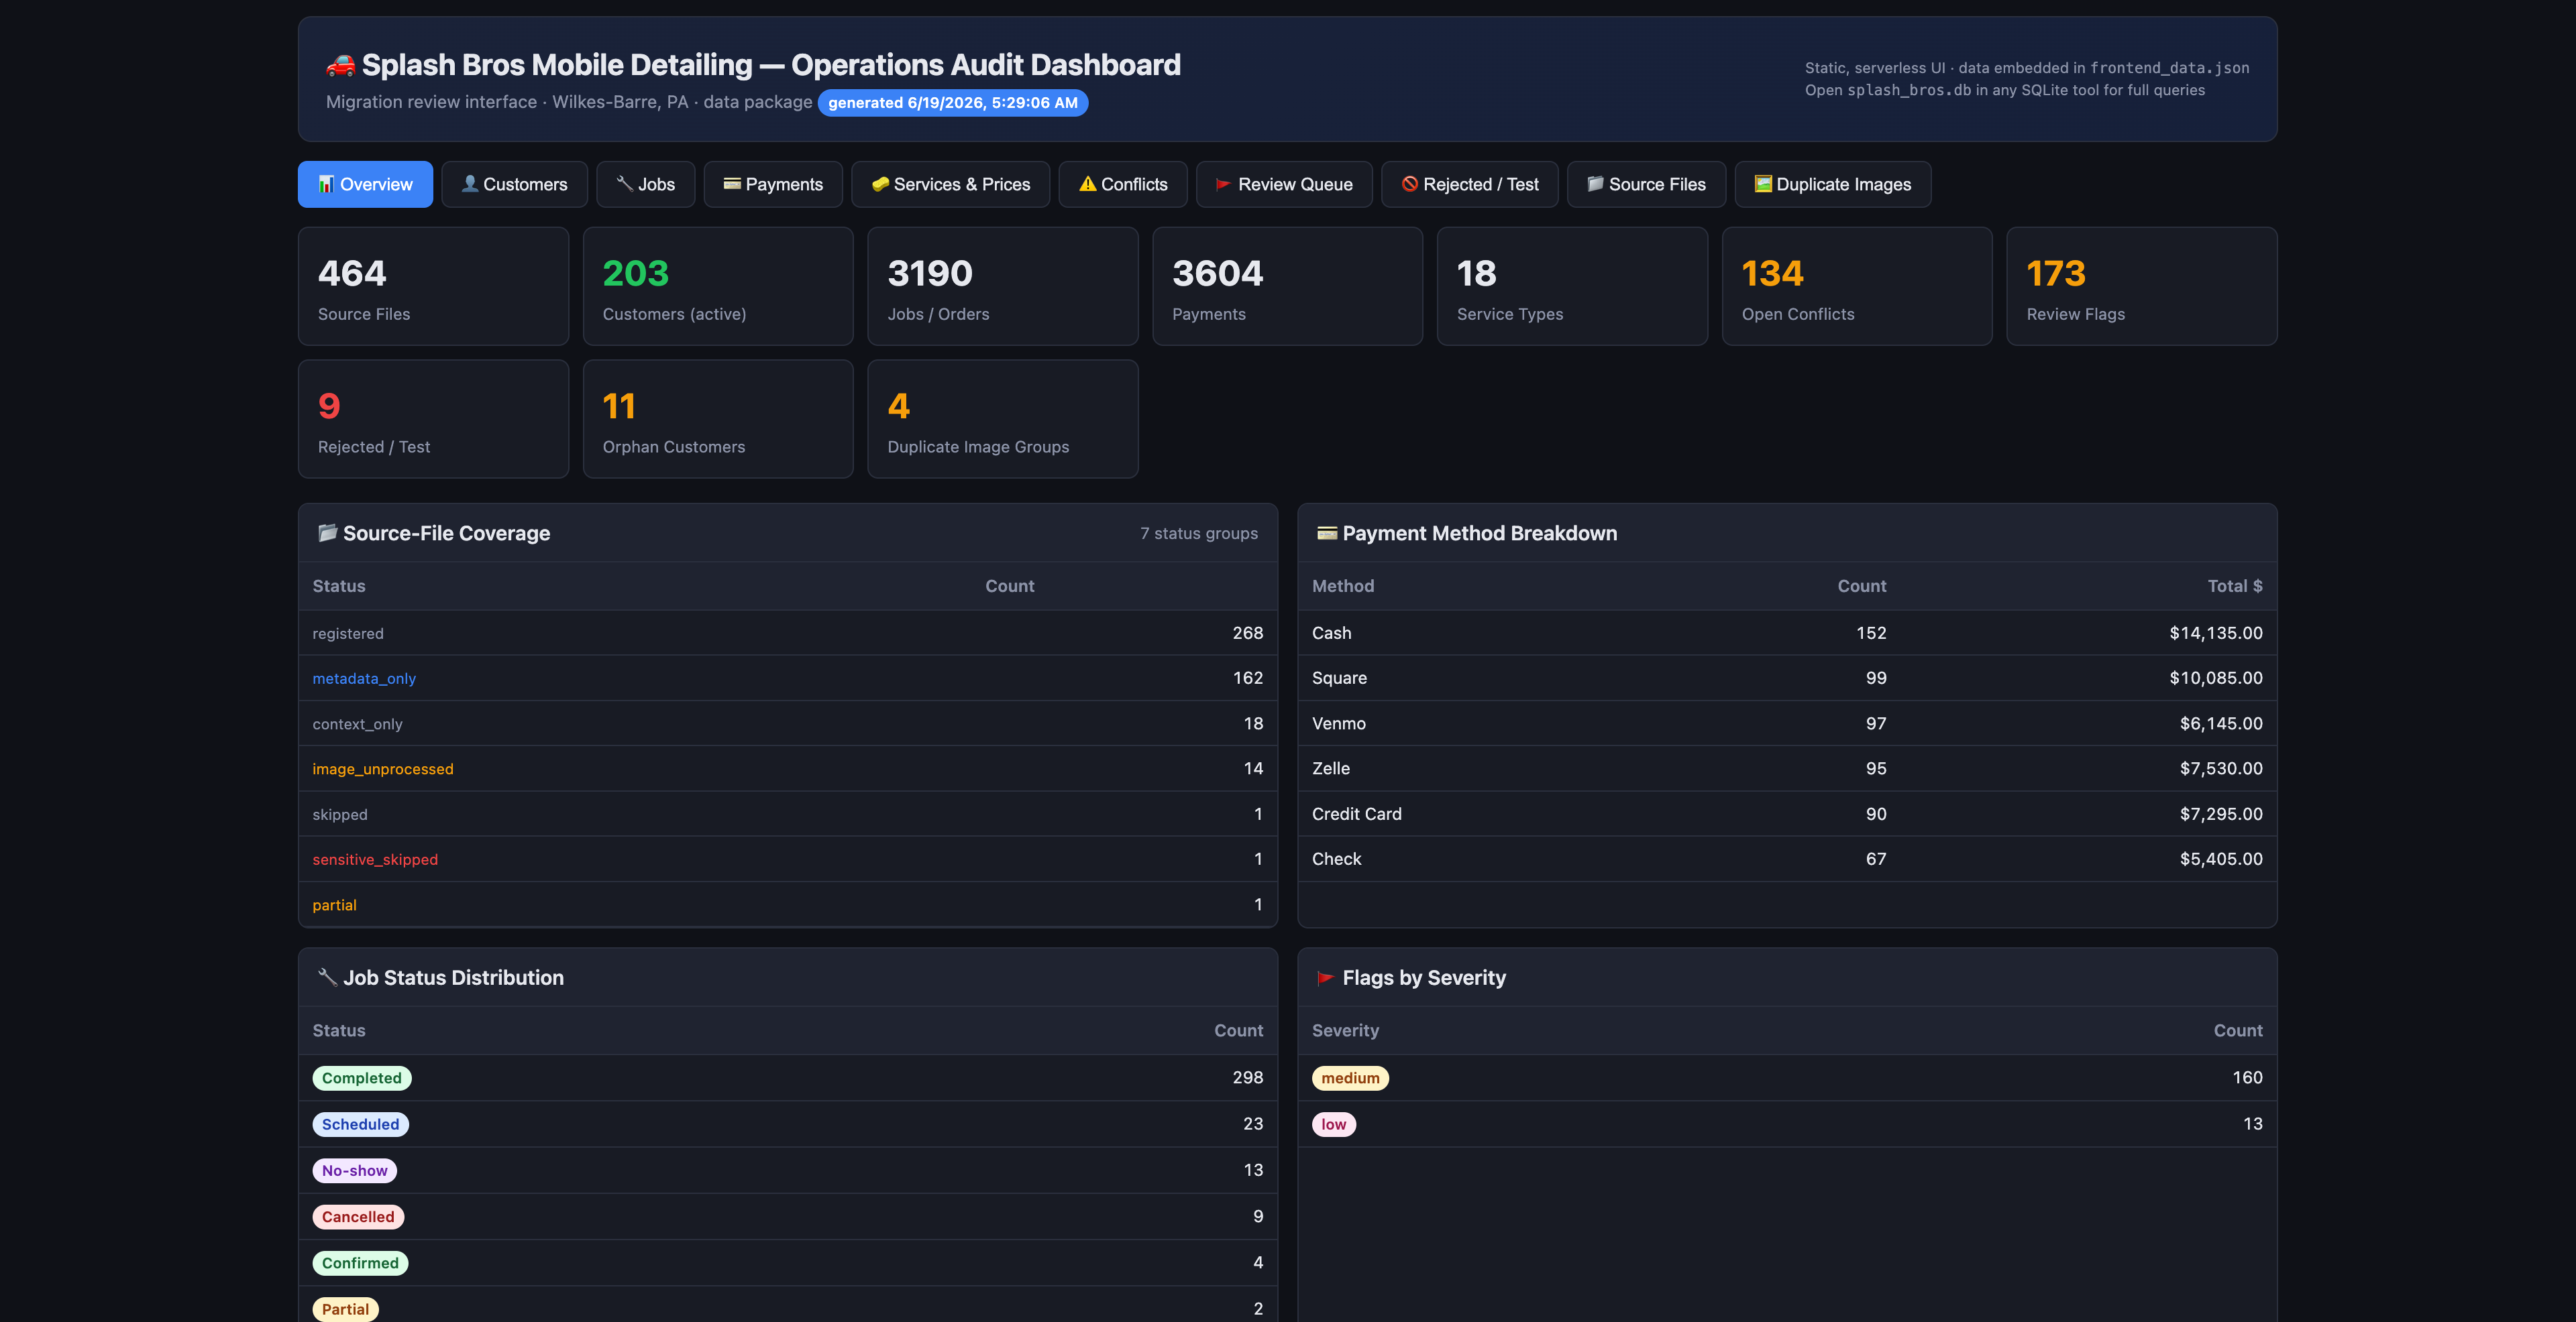This screenshot has width=2576, height=1322.
Task: Open the 134 Open Conflicts card
Action: (1857, 286)
